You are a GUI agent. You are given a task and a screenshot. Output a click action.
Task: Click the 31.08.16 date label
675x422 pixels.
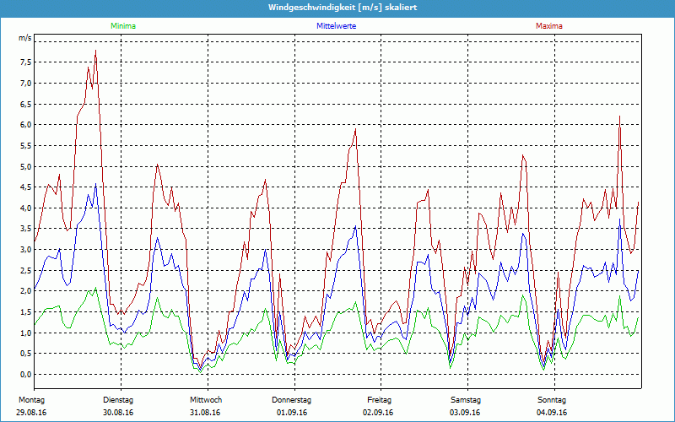pos(205,413)
